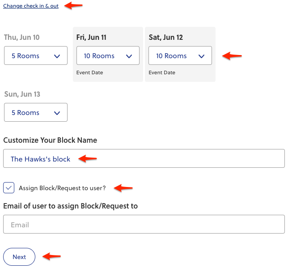The height and width of the screenshot is (268, 288).
Task: Click into the Email input field
Action: pos(144,224)
